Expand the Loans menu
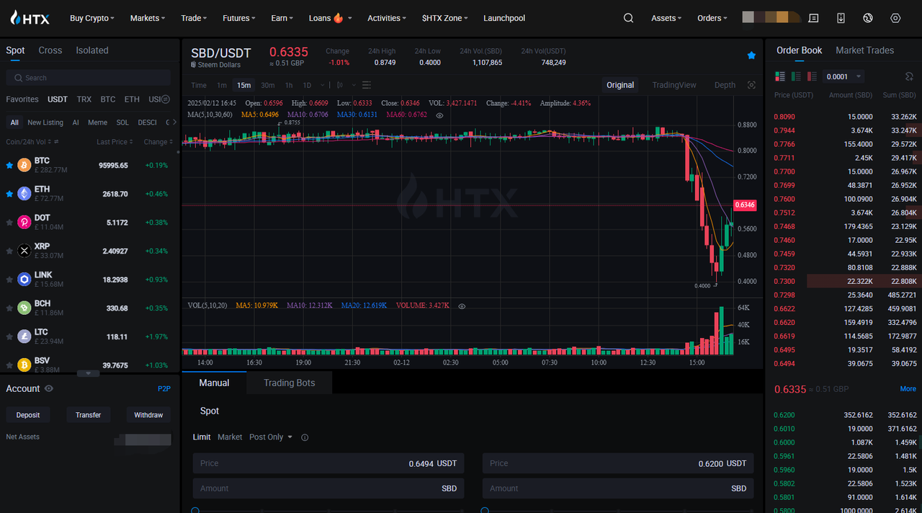Viewport: 922px width, 513px height. pyautogui.click(x=330, y=18)
